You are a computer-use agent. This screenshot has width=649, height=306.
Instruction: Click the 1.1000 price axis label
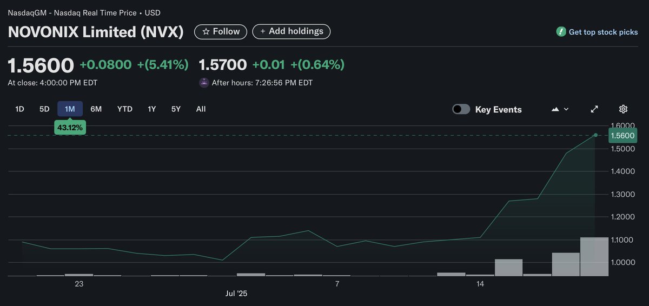624,240
